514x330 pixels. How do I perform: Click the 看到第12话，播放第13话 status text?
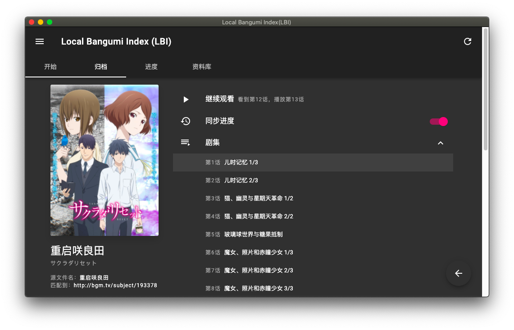(x=271, y=99)
